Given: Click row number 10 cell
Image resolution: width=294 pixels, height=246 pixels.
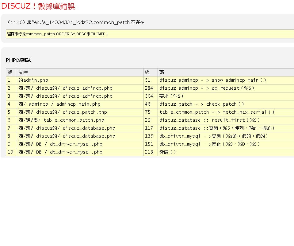Looking at the screenshot, I should (11, 152).
